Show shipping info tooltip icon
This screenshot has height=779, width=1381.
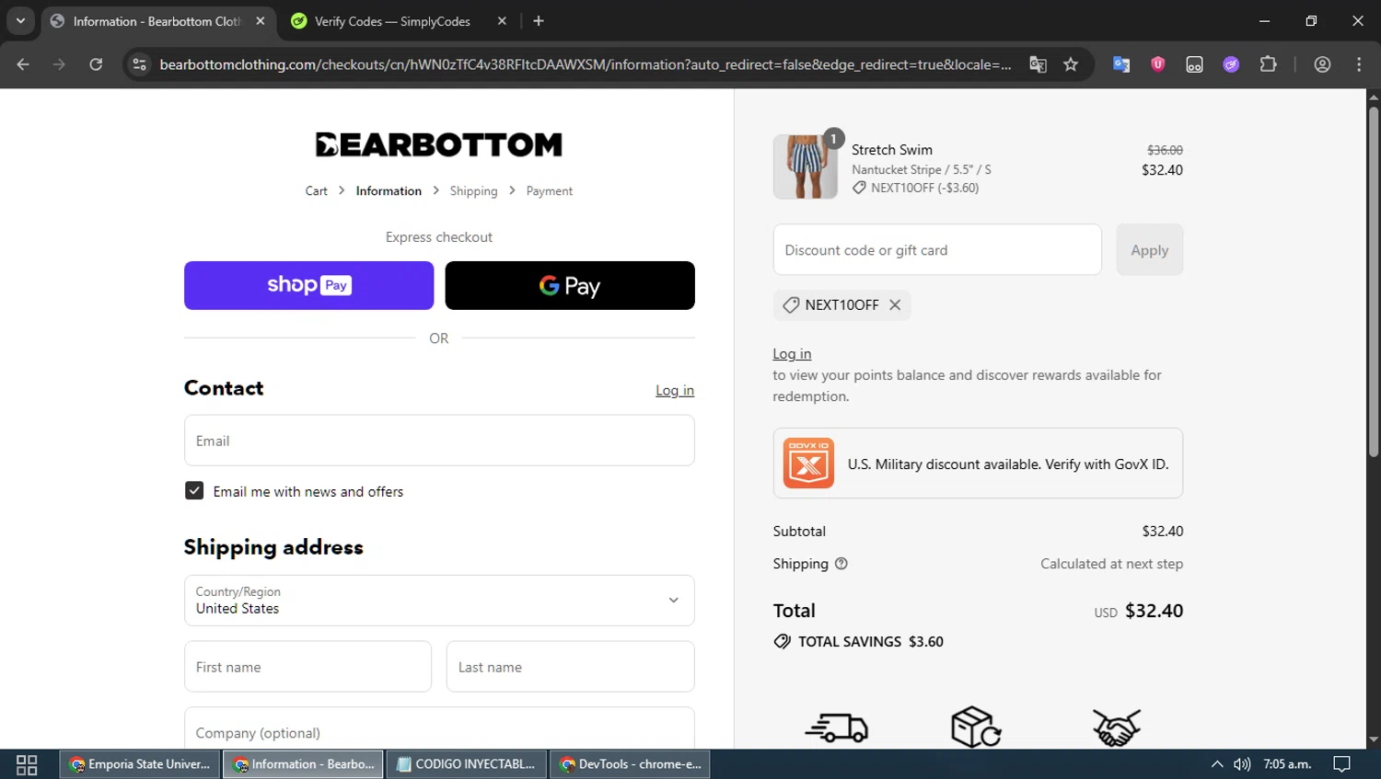[x=841, y=564]
